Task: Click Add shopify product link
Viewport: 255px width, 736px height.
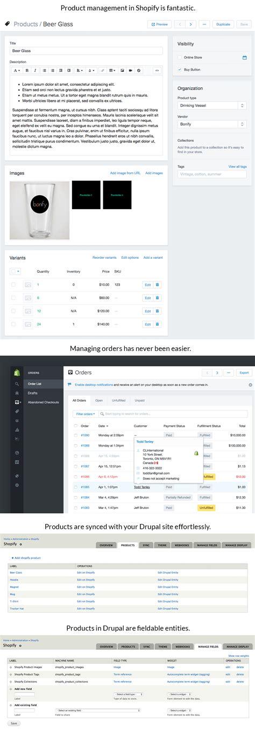Action: tap(25, 558)
